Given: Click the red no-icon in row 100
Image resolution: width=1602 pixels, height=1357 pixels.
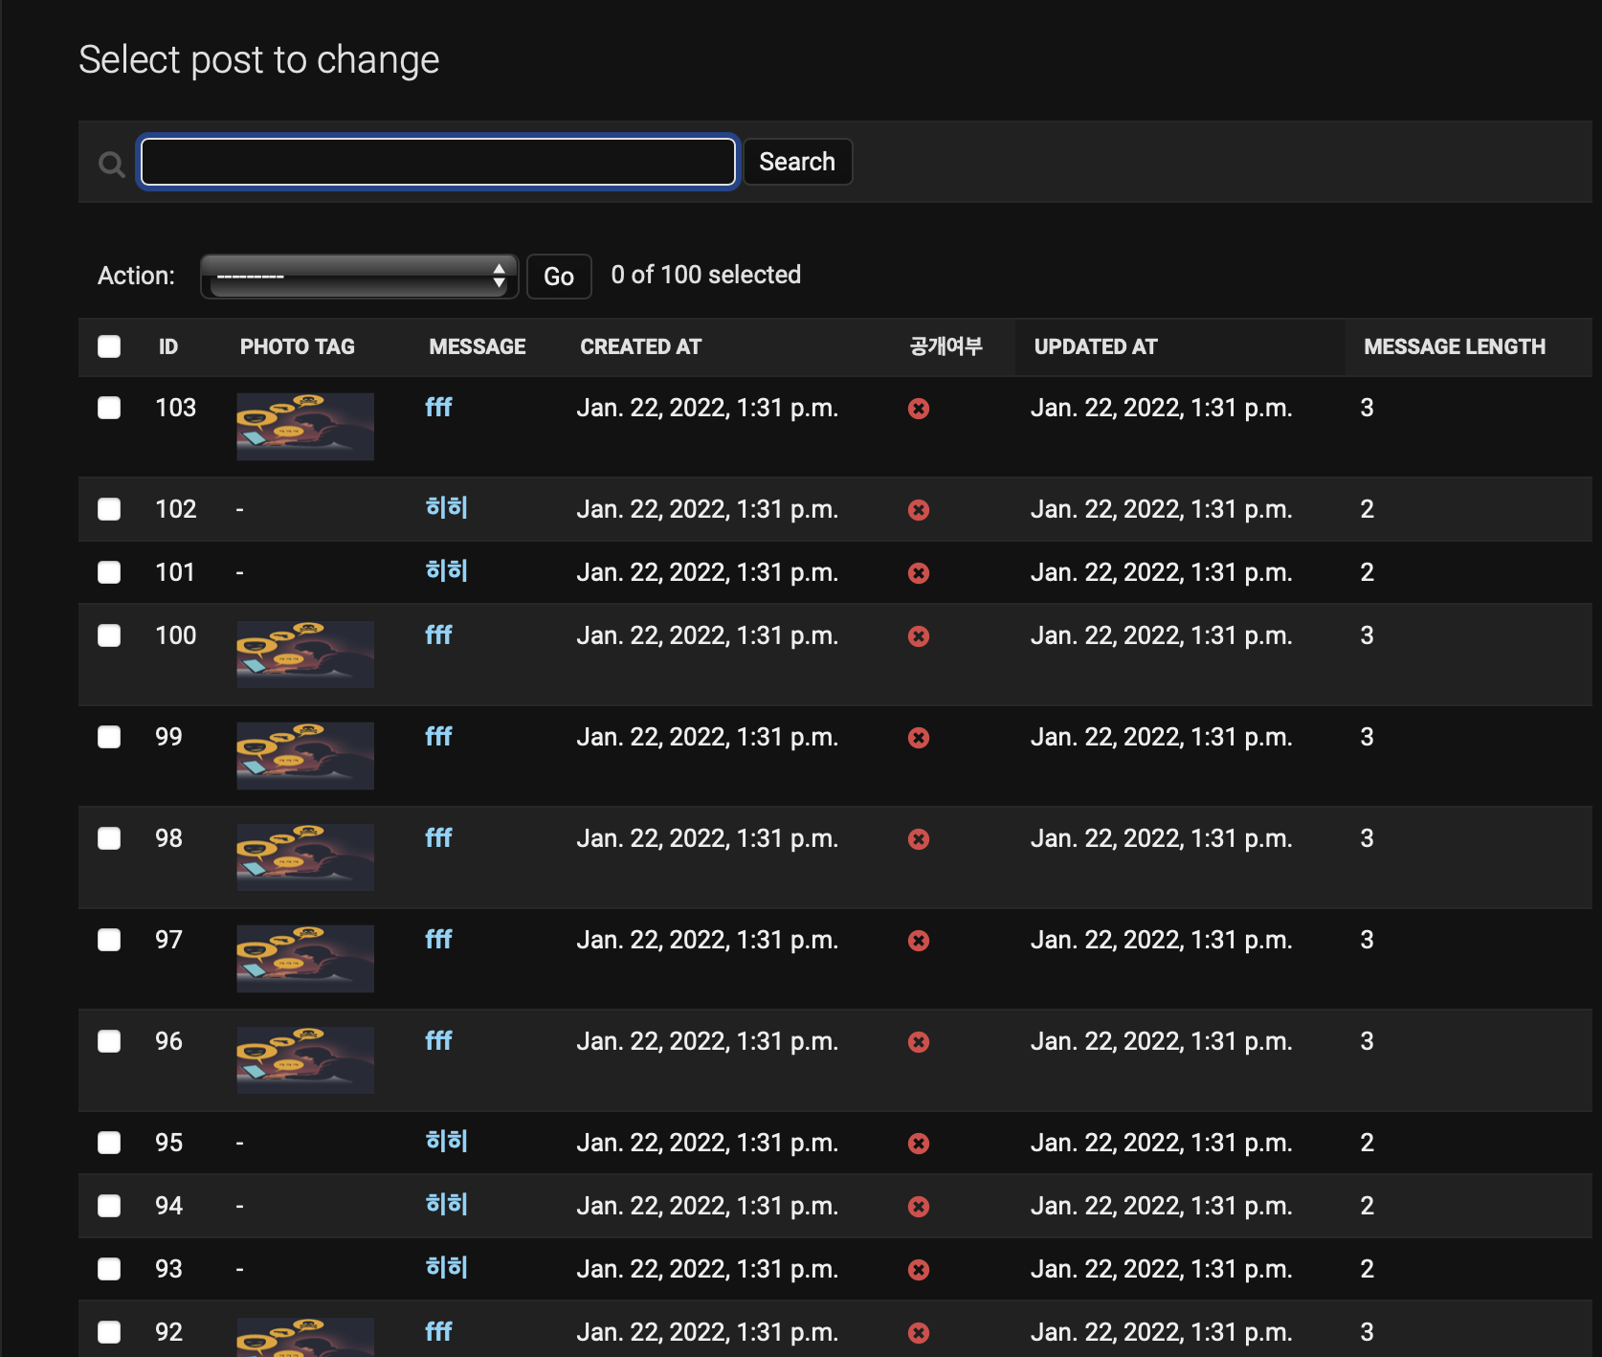Looking at the screenshot, I should (919, 636).
